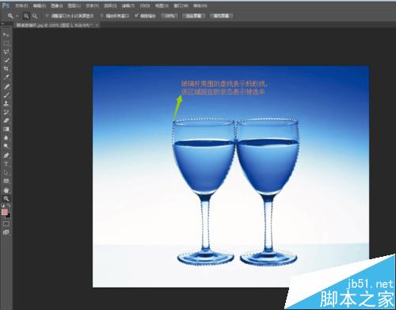Open the File (文件) menu

pyautogui.click(x=21, y=6)
